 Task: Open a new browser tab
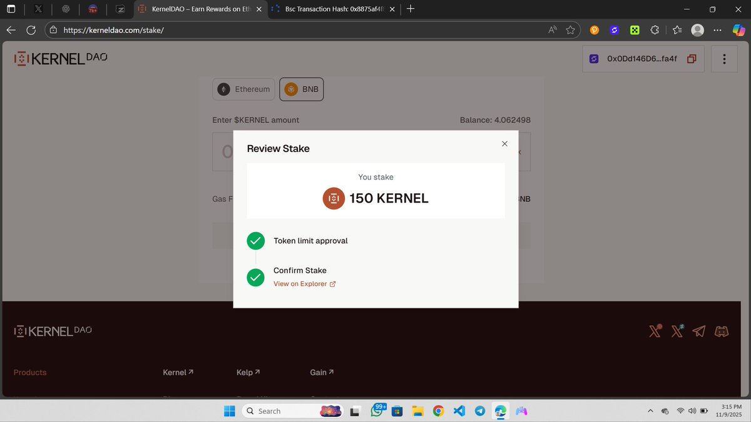click(411, 9)
